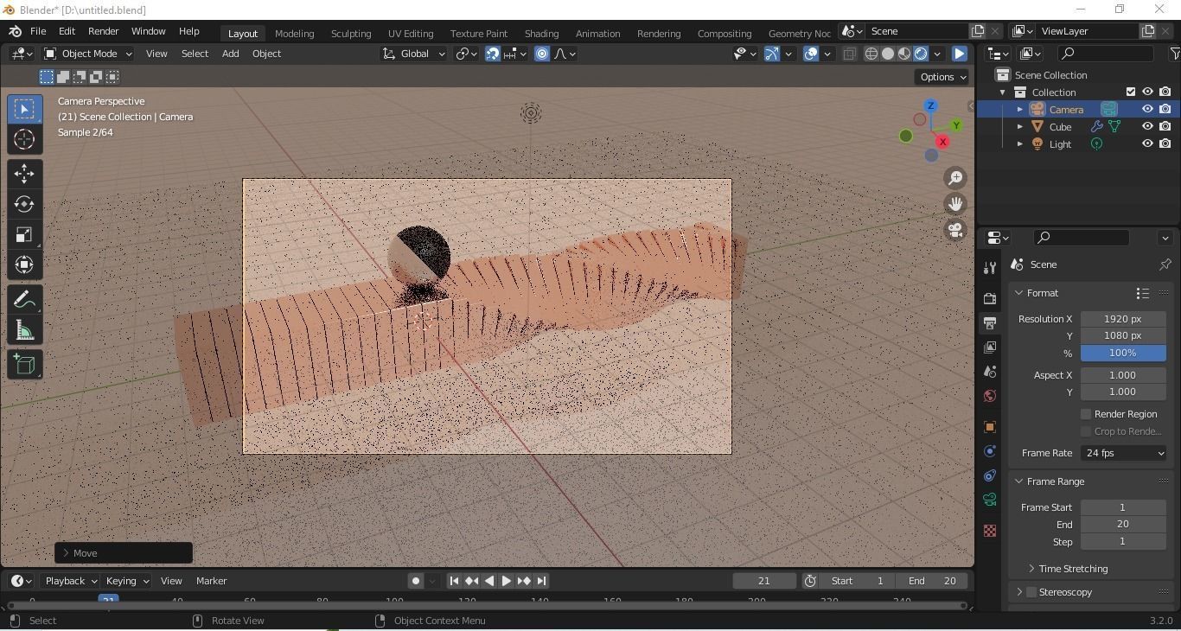Screen dimensions: 1181x631
Task: Open the World properties tab
Action: [x=990, y=396]
